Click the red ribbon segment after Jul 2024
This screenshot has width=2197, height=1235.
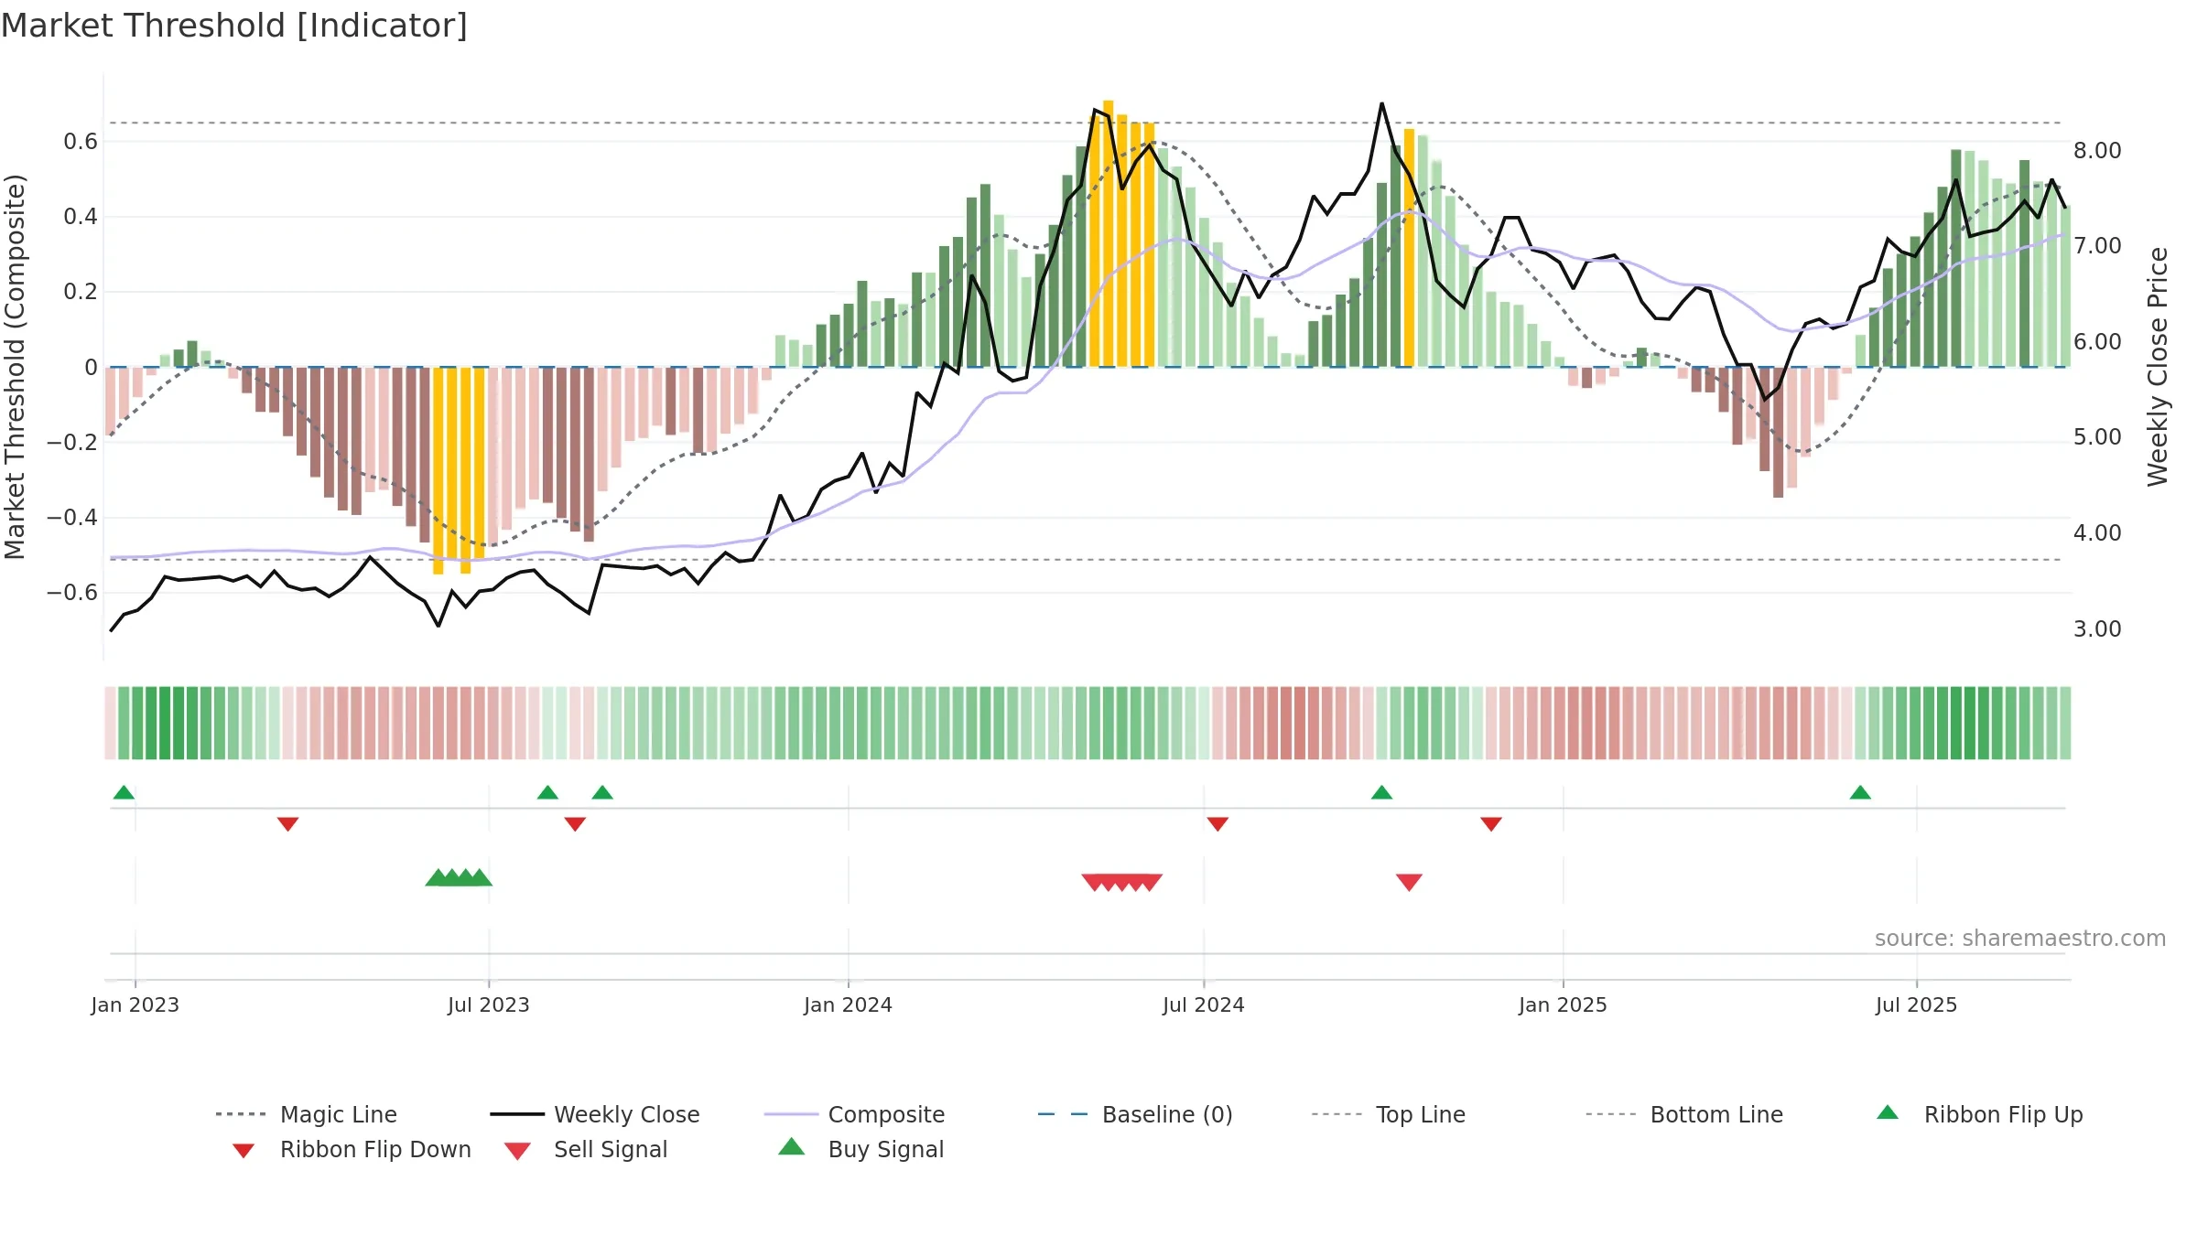pyautogui.click(x=1293, y=723)
